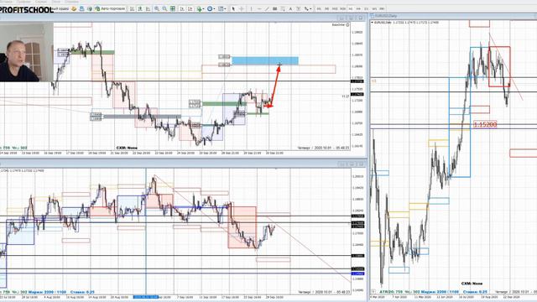
Task: Select the standard cursor tool
Action: (x=233, y=8)
